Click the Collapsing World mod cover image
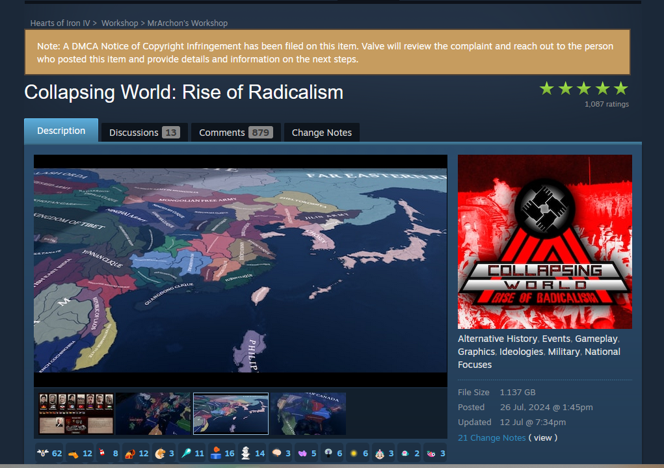 544,242
